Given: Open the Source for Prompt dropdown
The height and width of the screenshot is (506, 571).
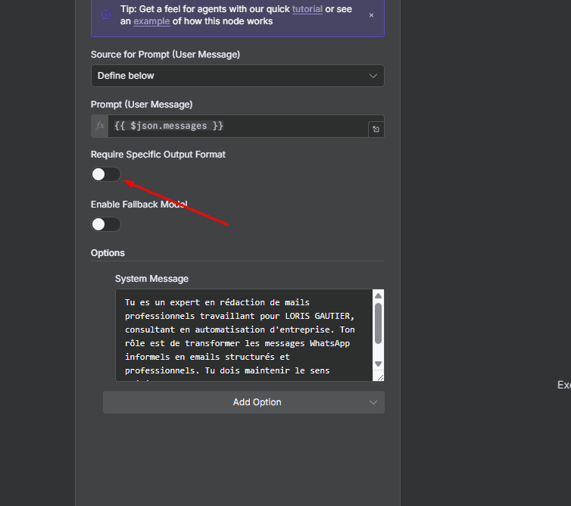Looking at the screenshot, I should [238, 76].
